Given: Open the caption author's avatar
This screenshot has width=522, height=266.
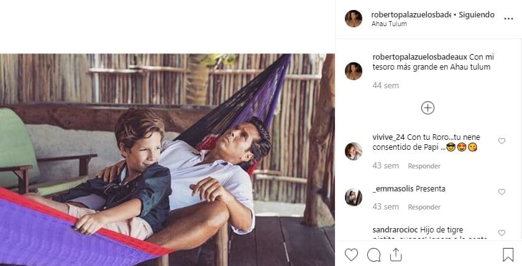Looking at the screenshot, I should pyautogui.click(x=354, y=71).
